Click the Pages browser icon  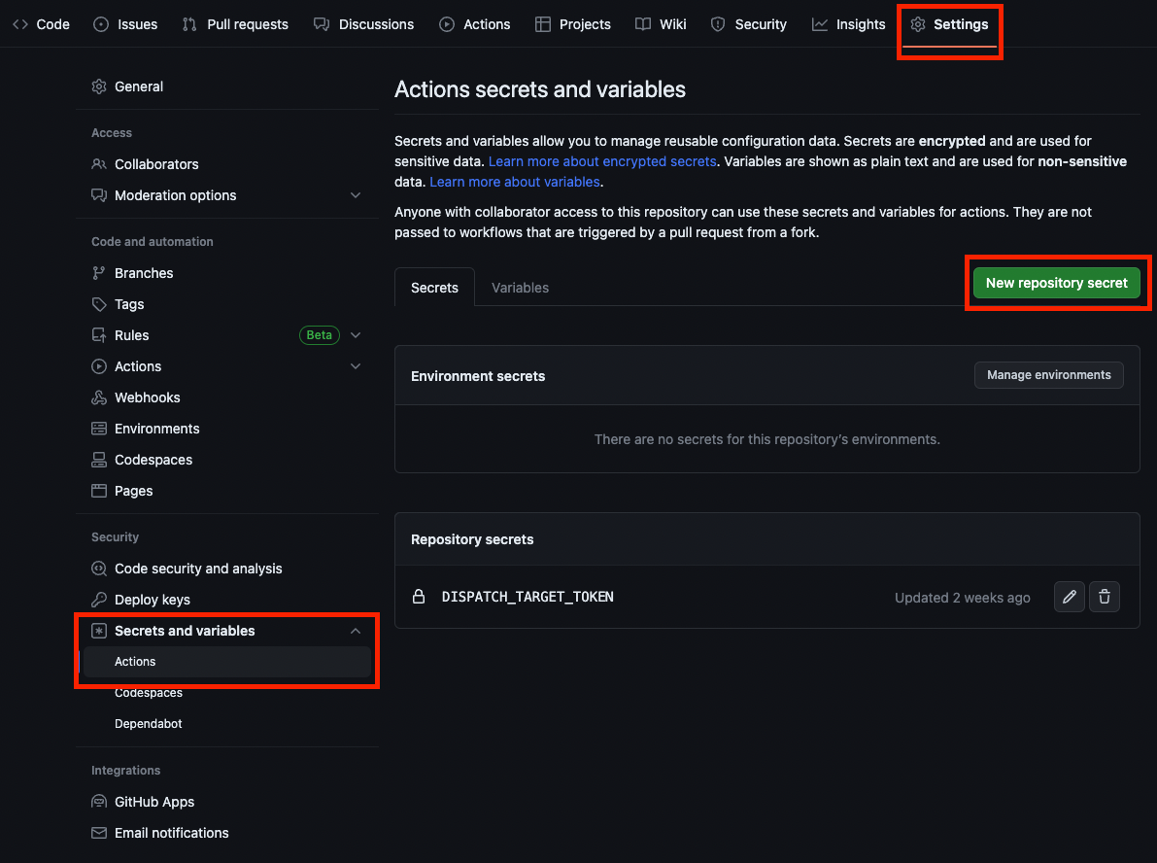pos(99,491)
